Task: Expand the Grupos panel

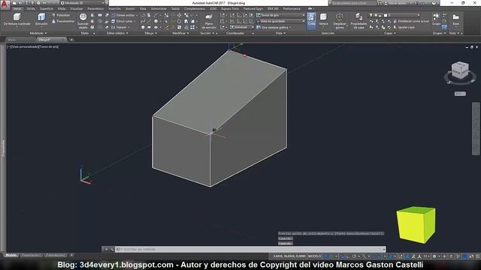Action: tap(439, 33)
